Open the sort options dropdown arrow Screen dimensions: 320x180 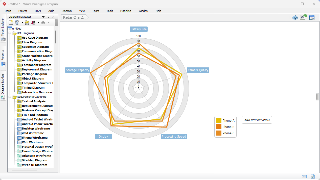point(38,22)
